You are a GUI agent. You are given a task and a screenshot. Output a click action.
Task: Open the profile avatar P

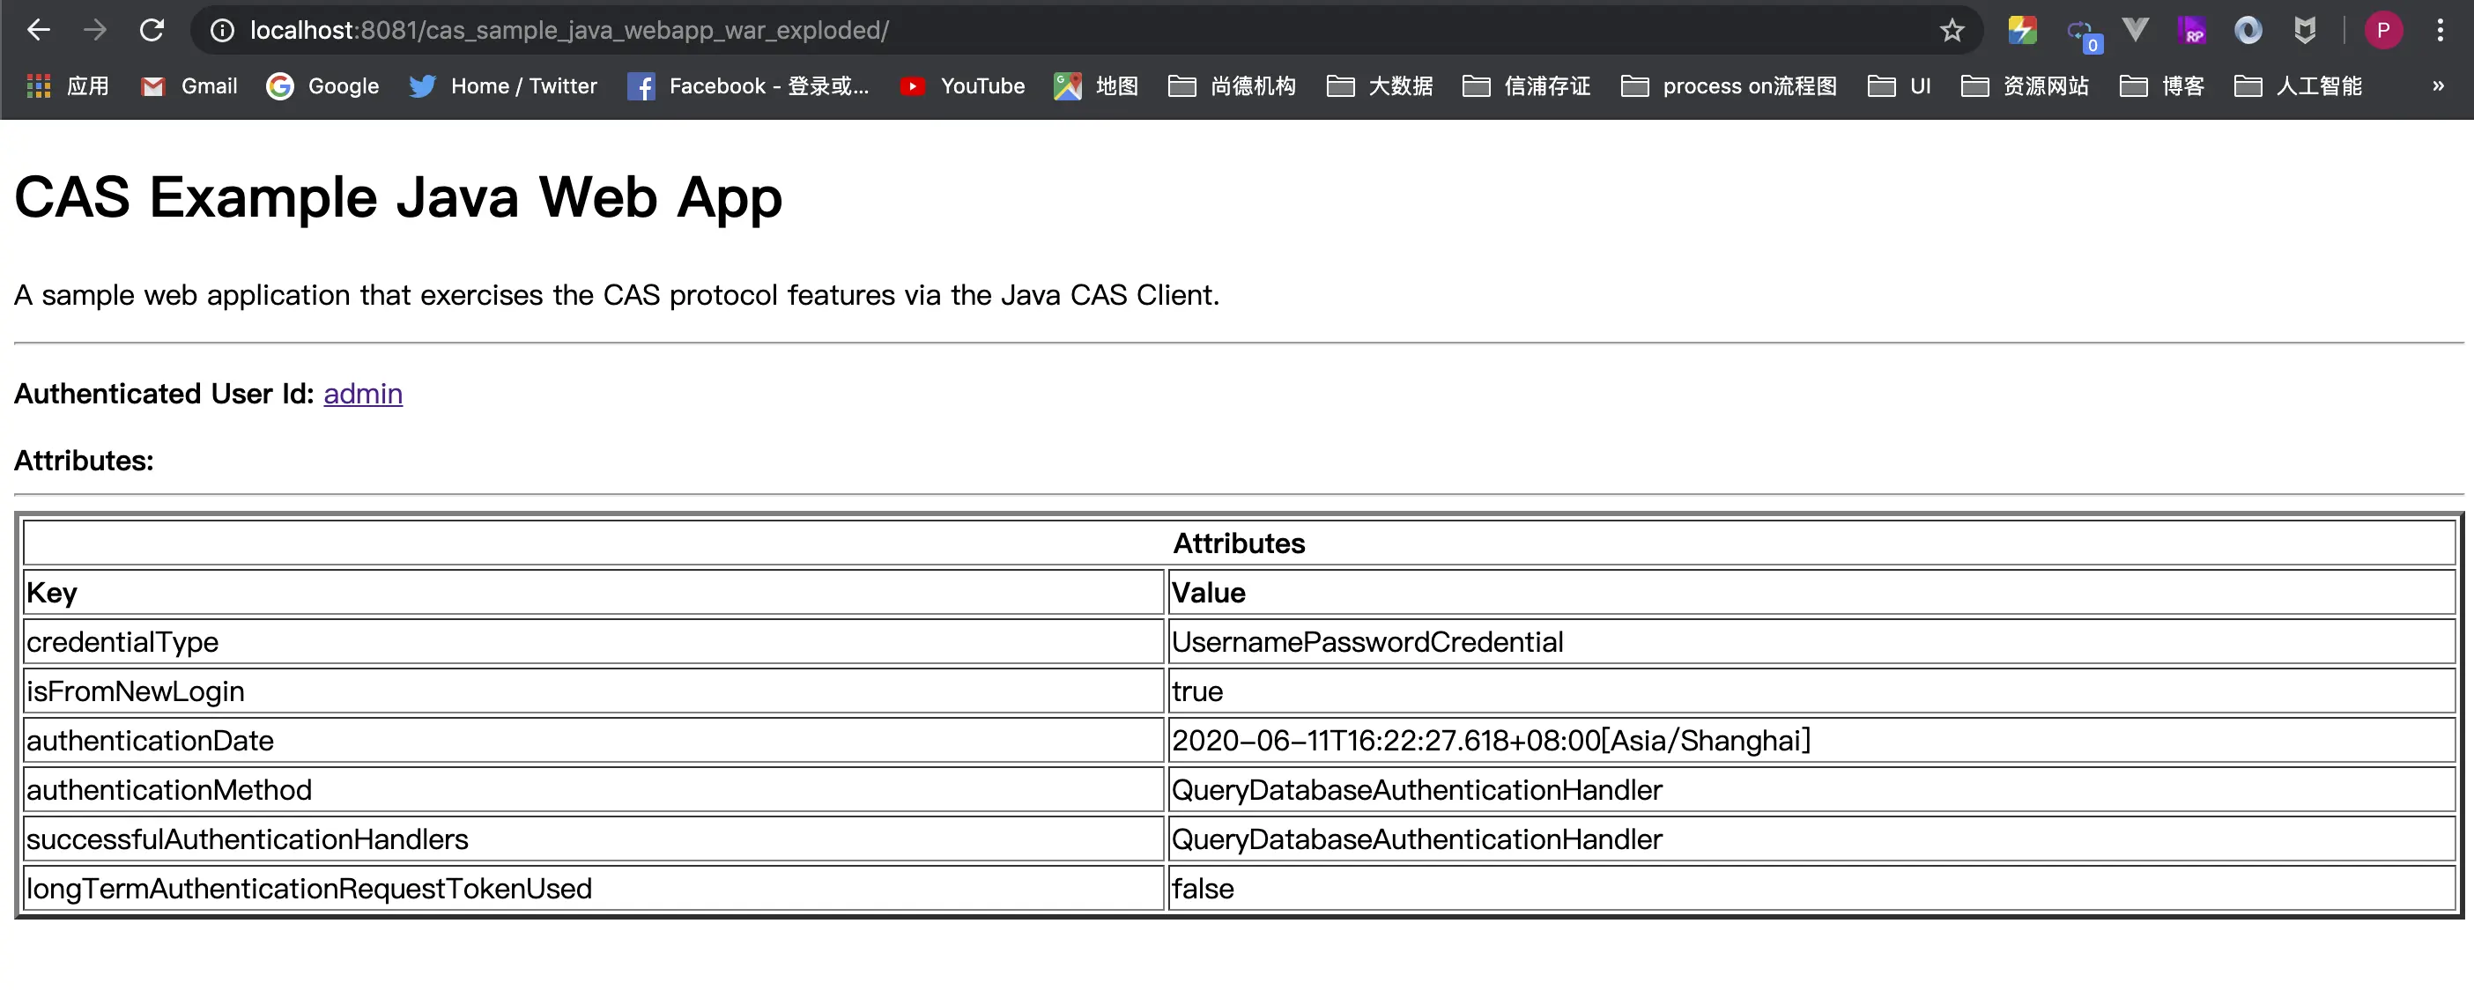point(2382,30)
